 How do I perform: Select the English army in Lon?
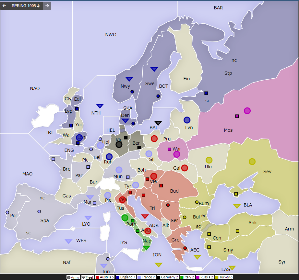coord(79,138)
